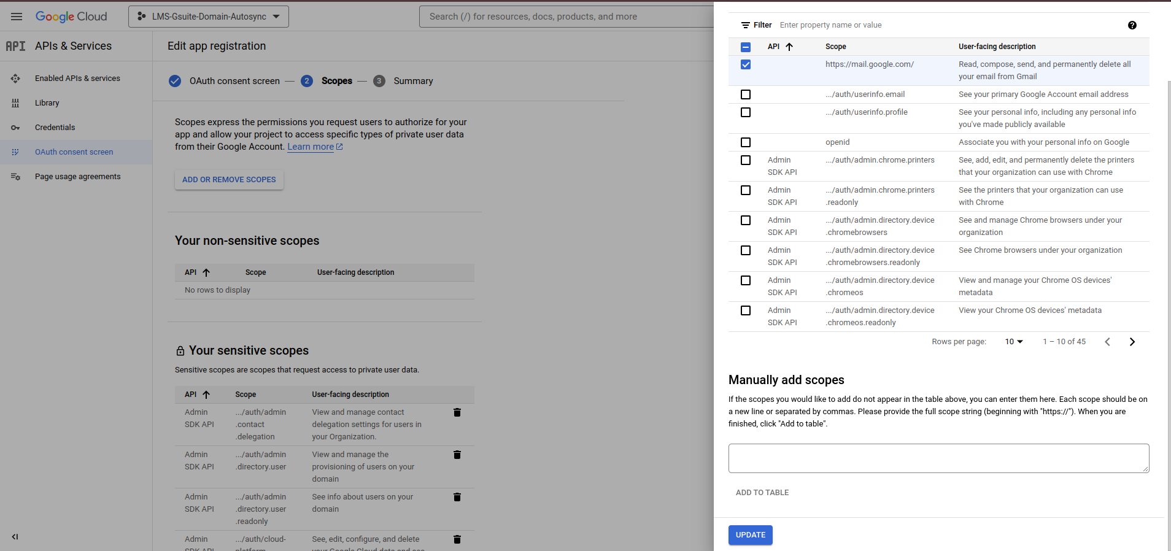Screen dimensions: 1171x551
Task: Click the APIs & Services heading
Action: point(73,46)
